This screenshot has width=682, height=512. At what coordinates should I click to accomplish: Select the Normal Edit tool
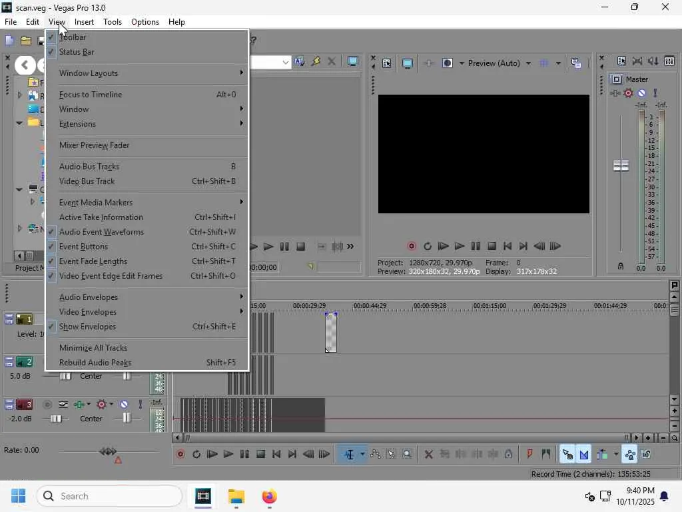point(349,455)
